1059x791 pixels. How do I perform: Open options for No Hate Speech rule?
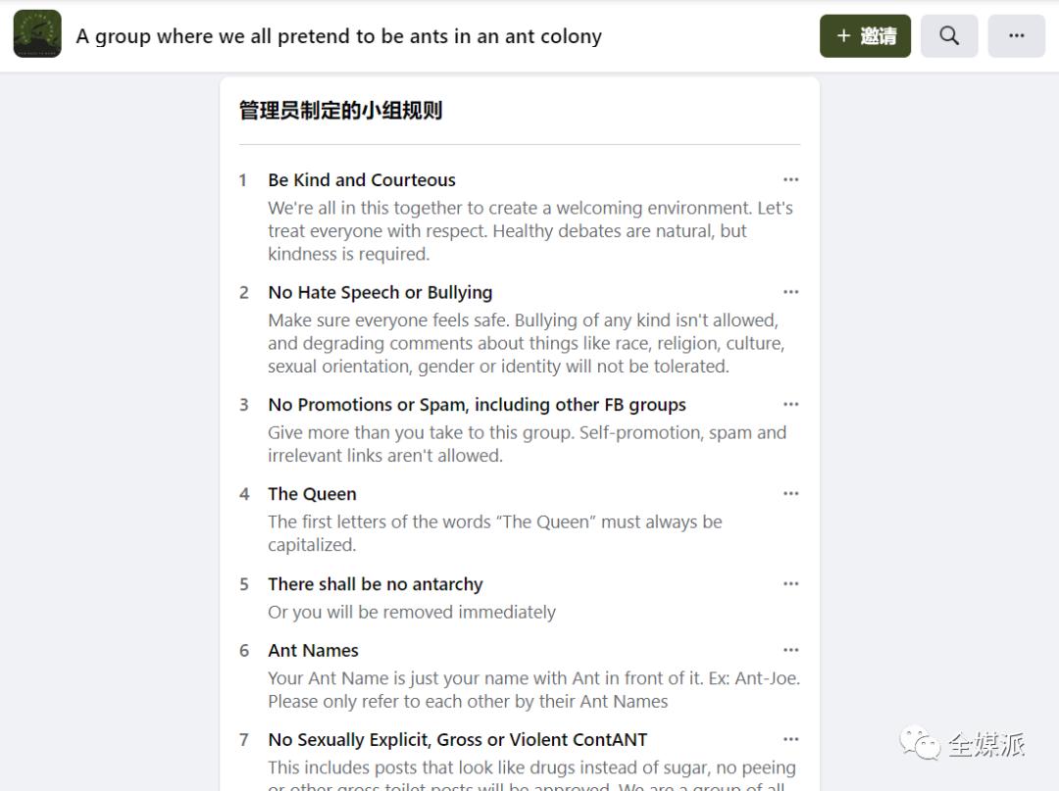click(x=790, y=292)
